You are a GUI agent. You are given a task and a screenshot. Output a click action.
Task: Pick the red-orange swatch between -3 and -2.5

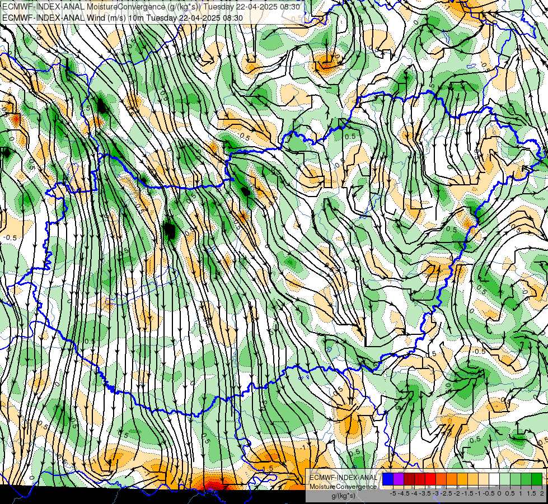tap(441, 479)
